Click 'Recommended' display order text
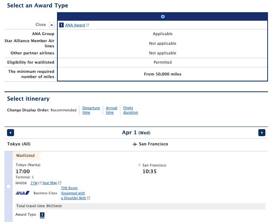Screen dimensions: 275x222 (64, 110)
